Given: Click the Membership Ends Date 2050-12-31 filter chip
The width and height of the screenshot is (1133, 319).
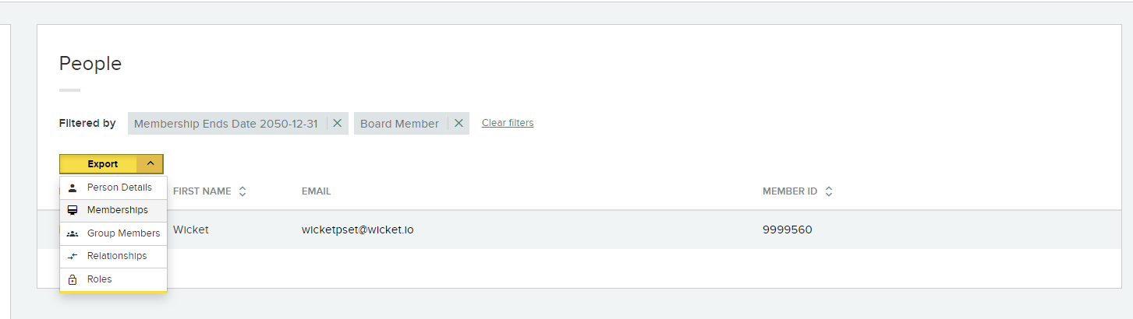Looking at the screenshot, I should [225, 124].
